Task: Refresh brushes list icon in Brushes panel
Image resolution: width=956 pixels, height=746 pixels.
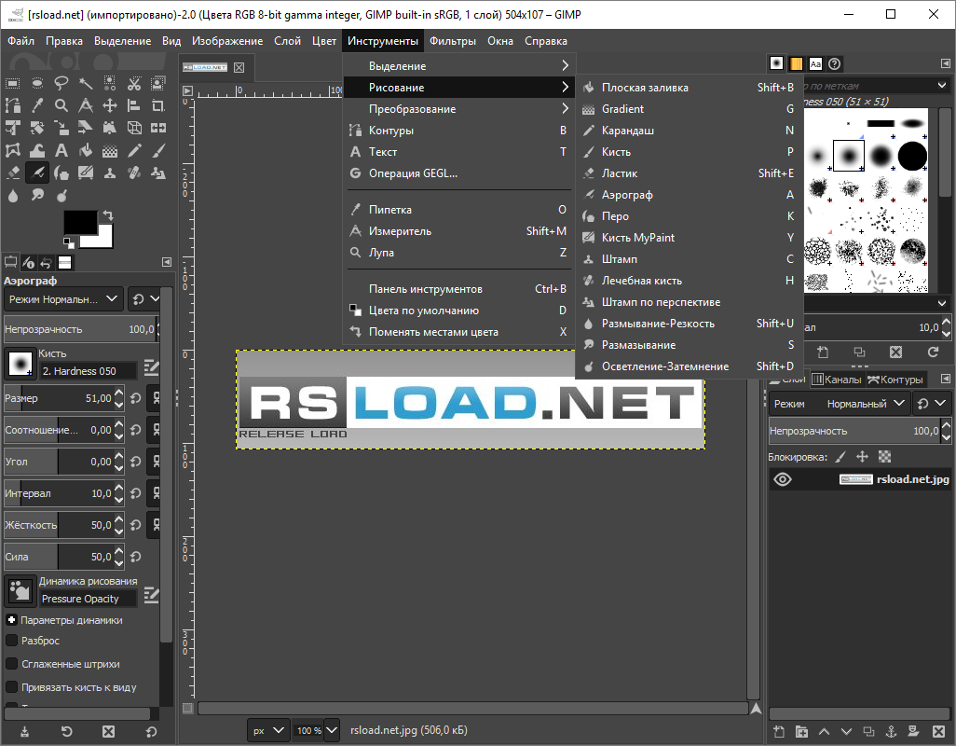Action: (x=933, y=352)
